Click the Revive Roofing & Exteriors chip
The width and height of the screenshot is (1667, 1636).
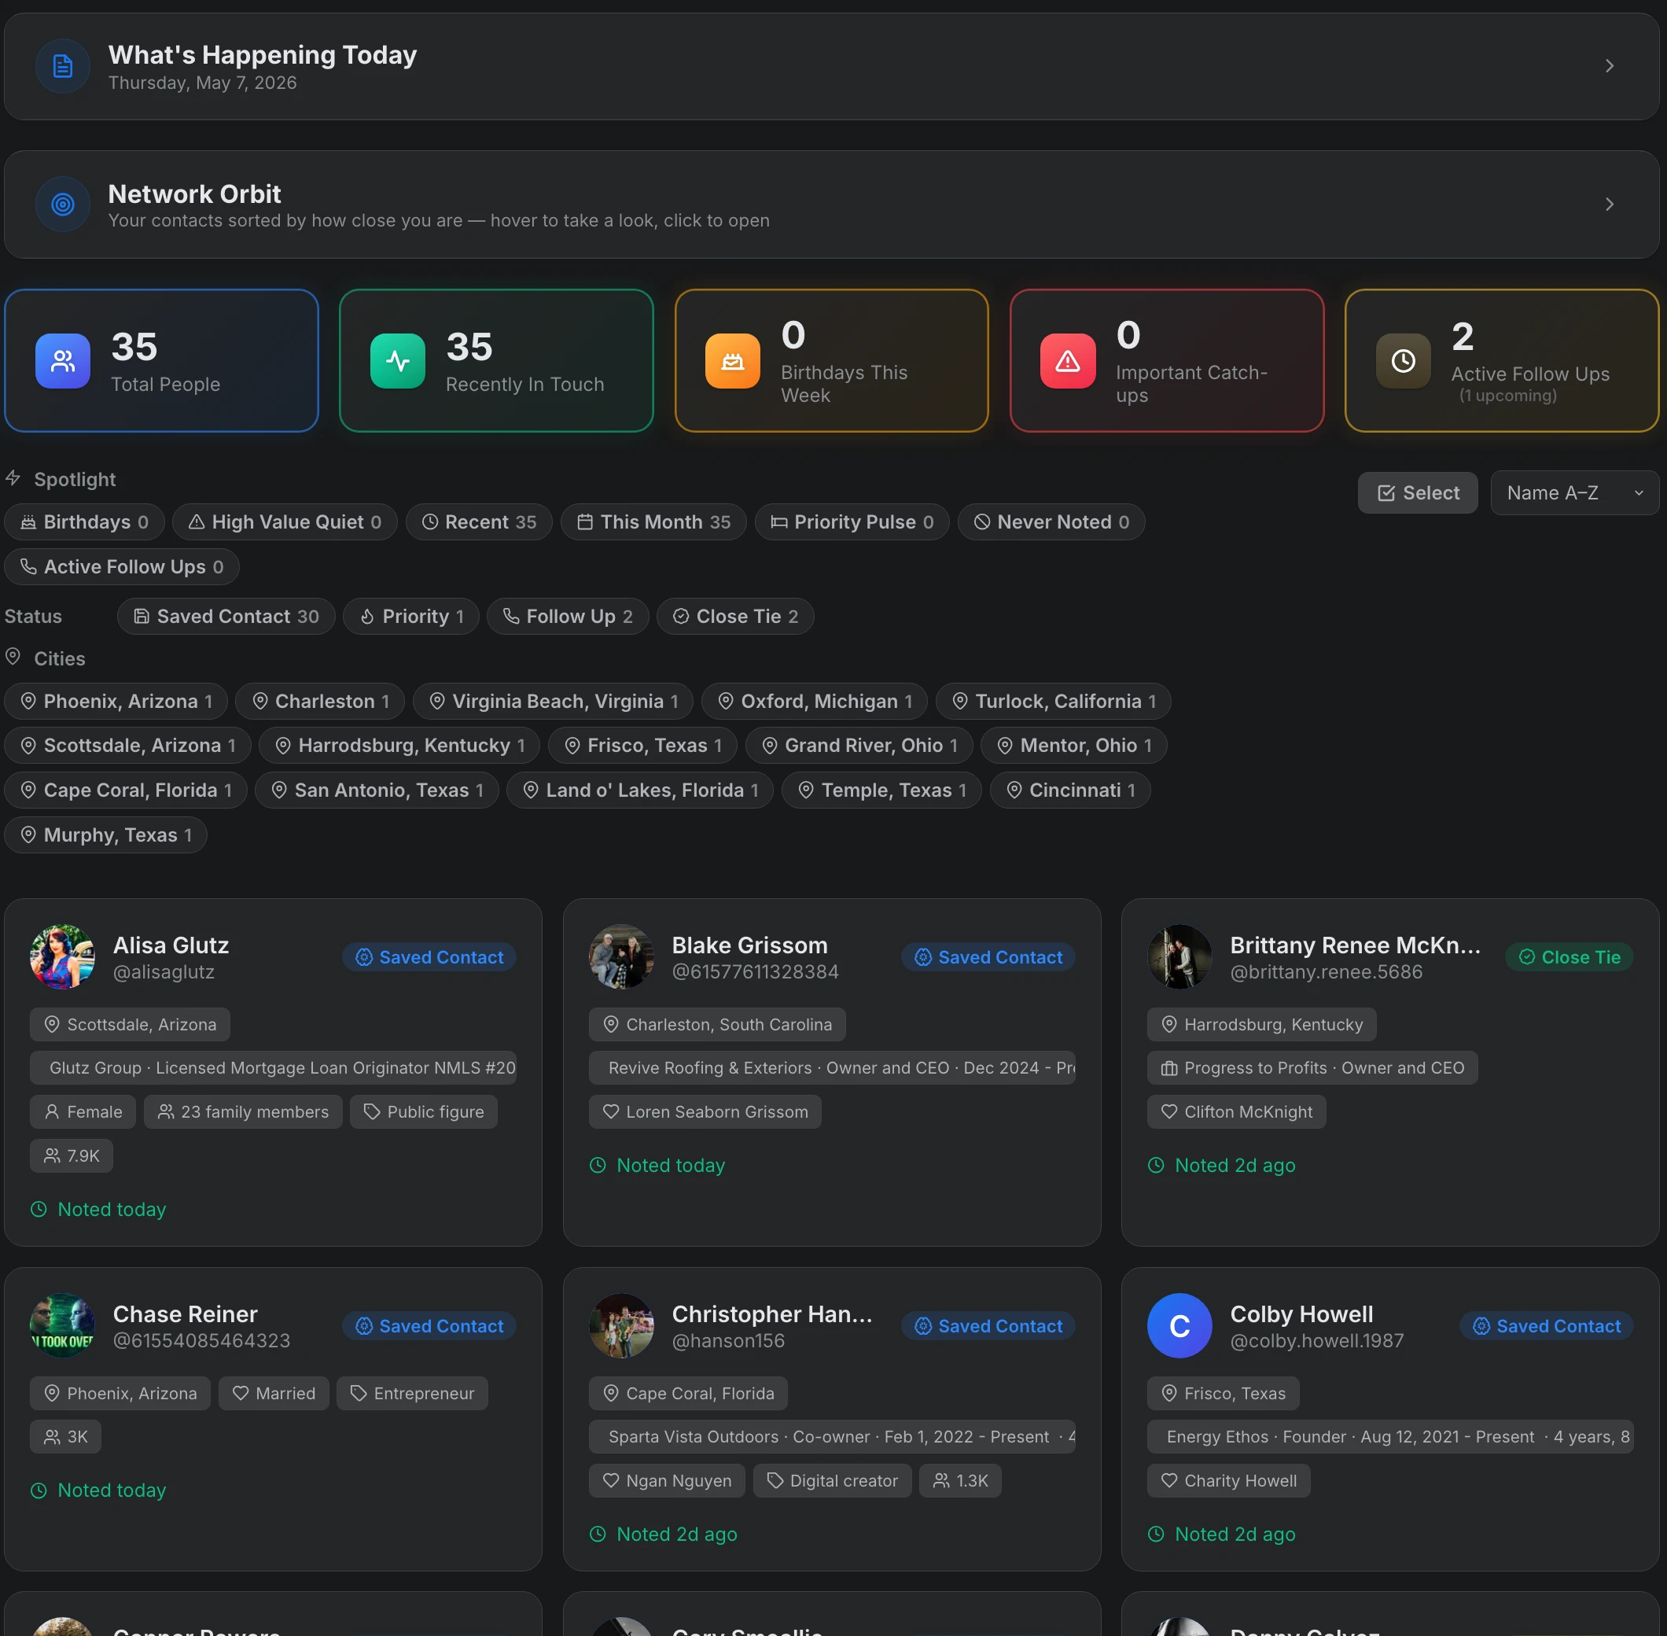(x=832, y=1068)
